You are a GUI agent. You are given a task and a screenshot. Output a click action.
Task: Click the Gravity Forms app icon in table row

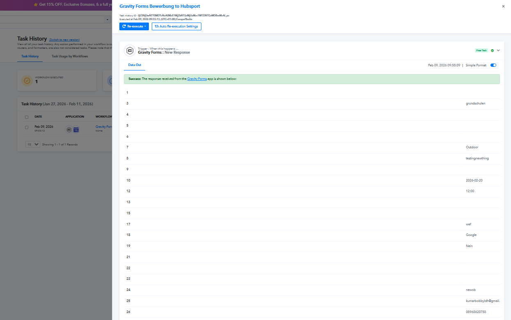click(68, 129)
